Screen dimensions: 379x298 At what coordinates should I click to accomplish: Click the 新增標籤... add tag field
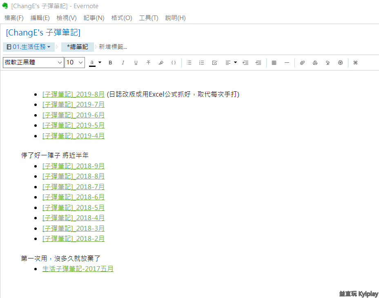coord(113,47)
